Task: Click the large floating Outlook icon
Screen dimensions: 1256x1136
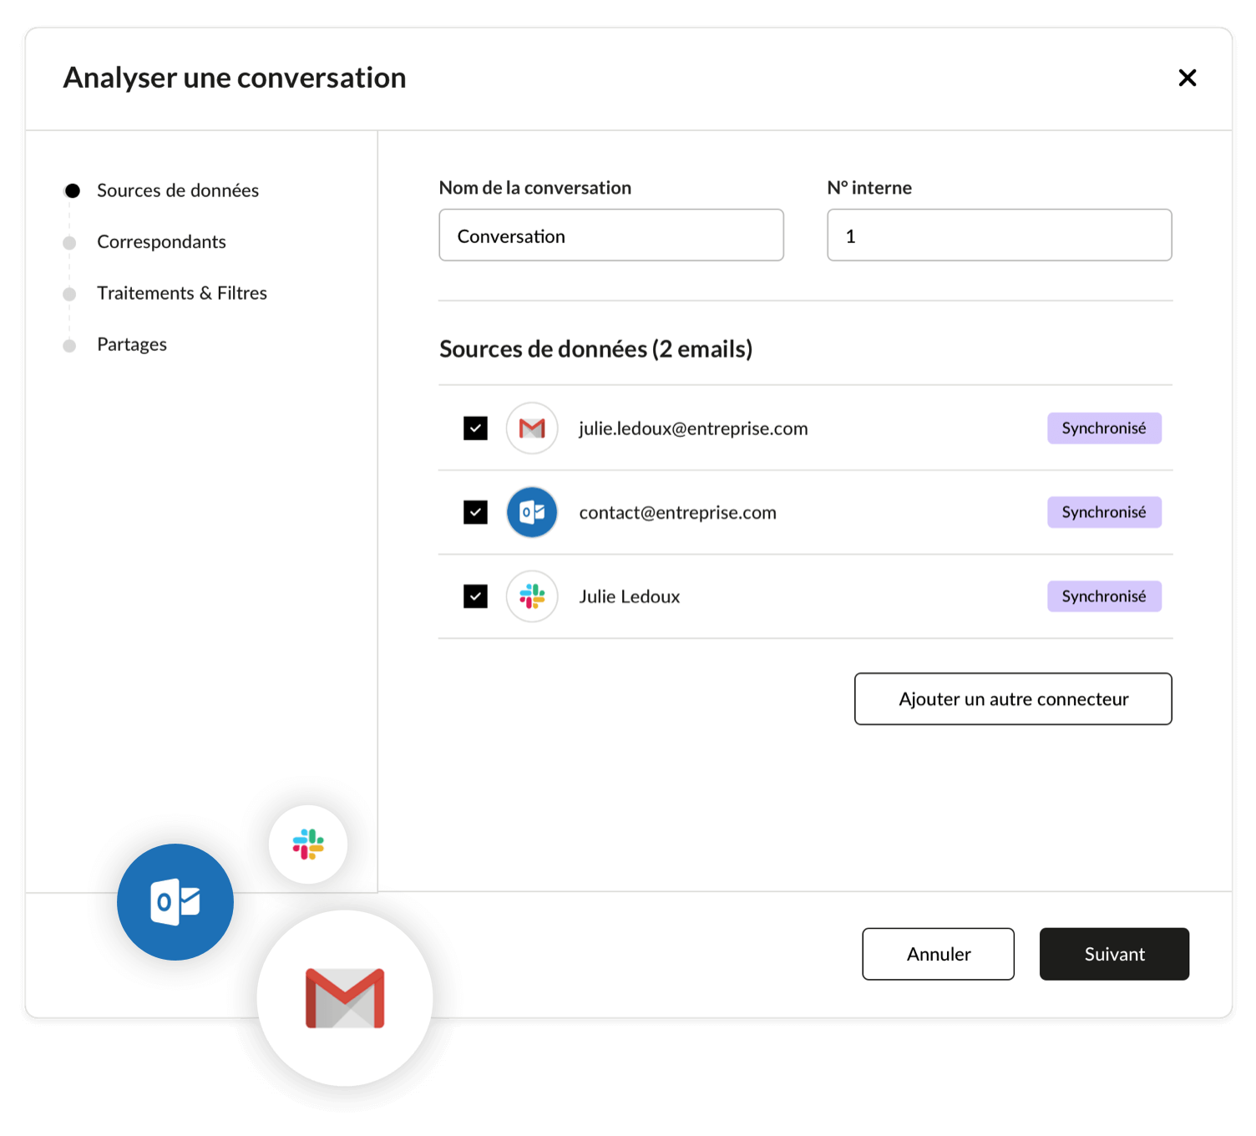Action: click(x=175, y=902)
